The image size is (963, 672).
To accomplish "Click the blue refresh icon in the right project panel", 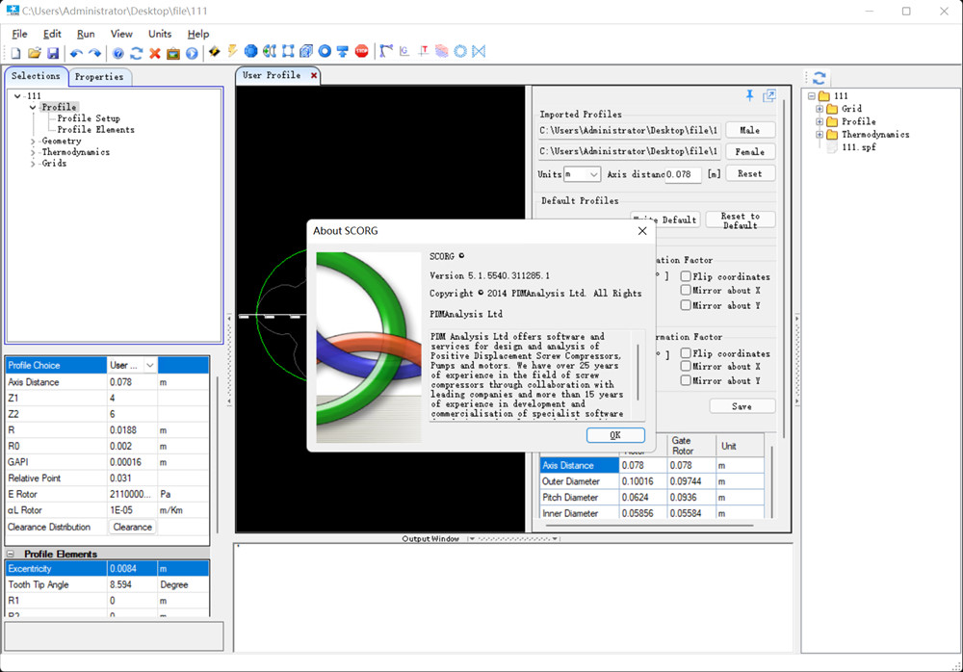I will (819, 79).
